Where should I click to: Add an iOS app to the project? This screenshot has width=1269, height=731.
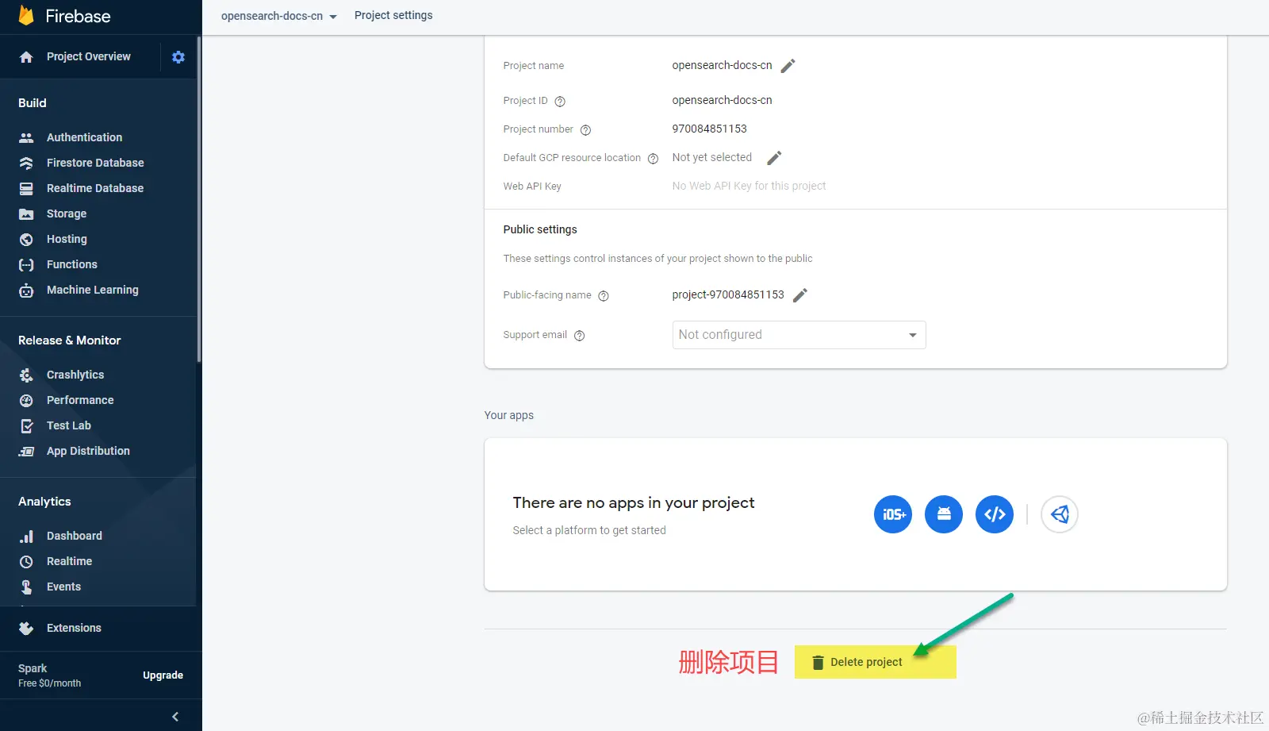(892, 514)
